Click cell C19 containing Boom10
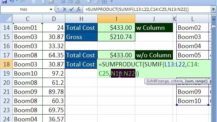Screen dimensions: 217x122 27,73
